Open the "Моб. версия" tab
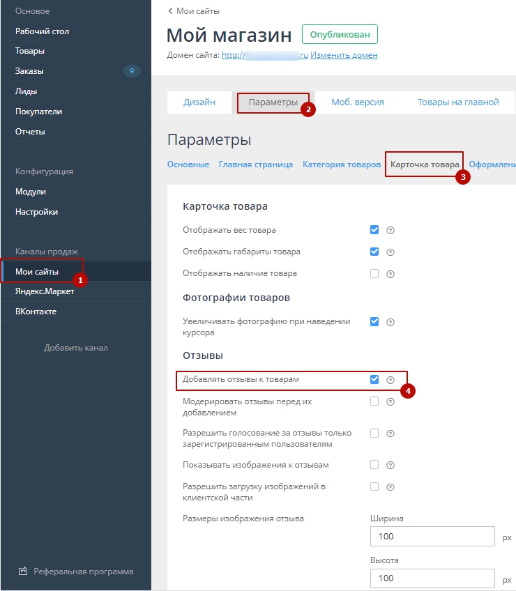 coord(358,102)
